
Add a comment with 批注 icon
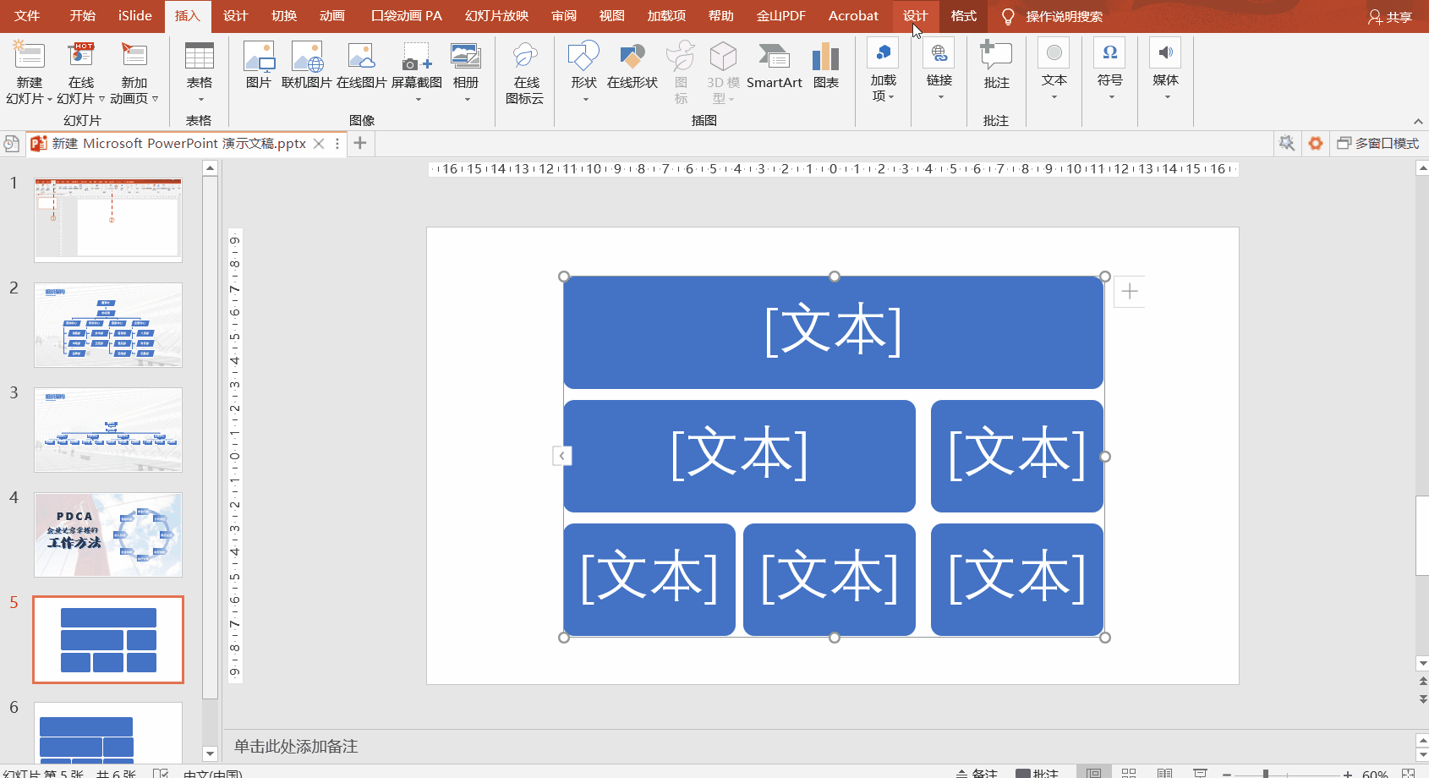996,56
